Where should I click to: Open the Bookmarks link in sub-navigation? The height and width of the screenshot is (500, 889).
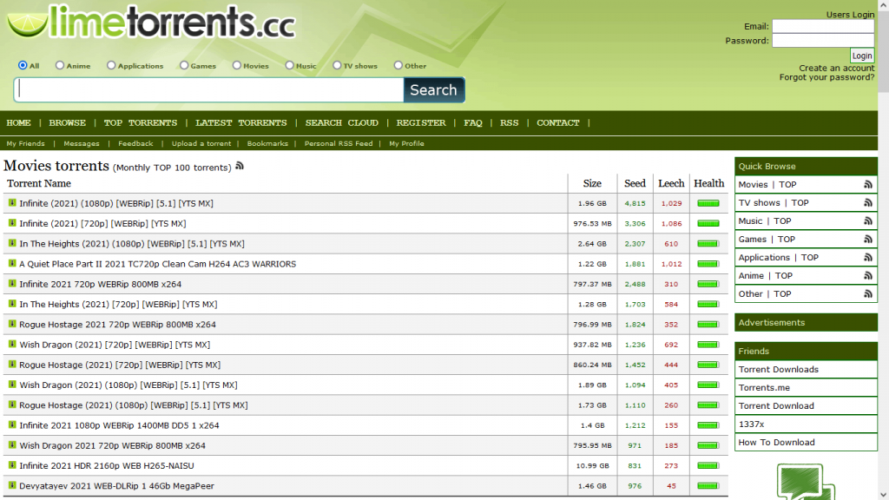coord(267,143)
